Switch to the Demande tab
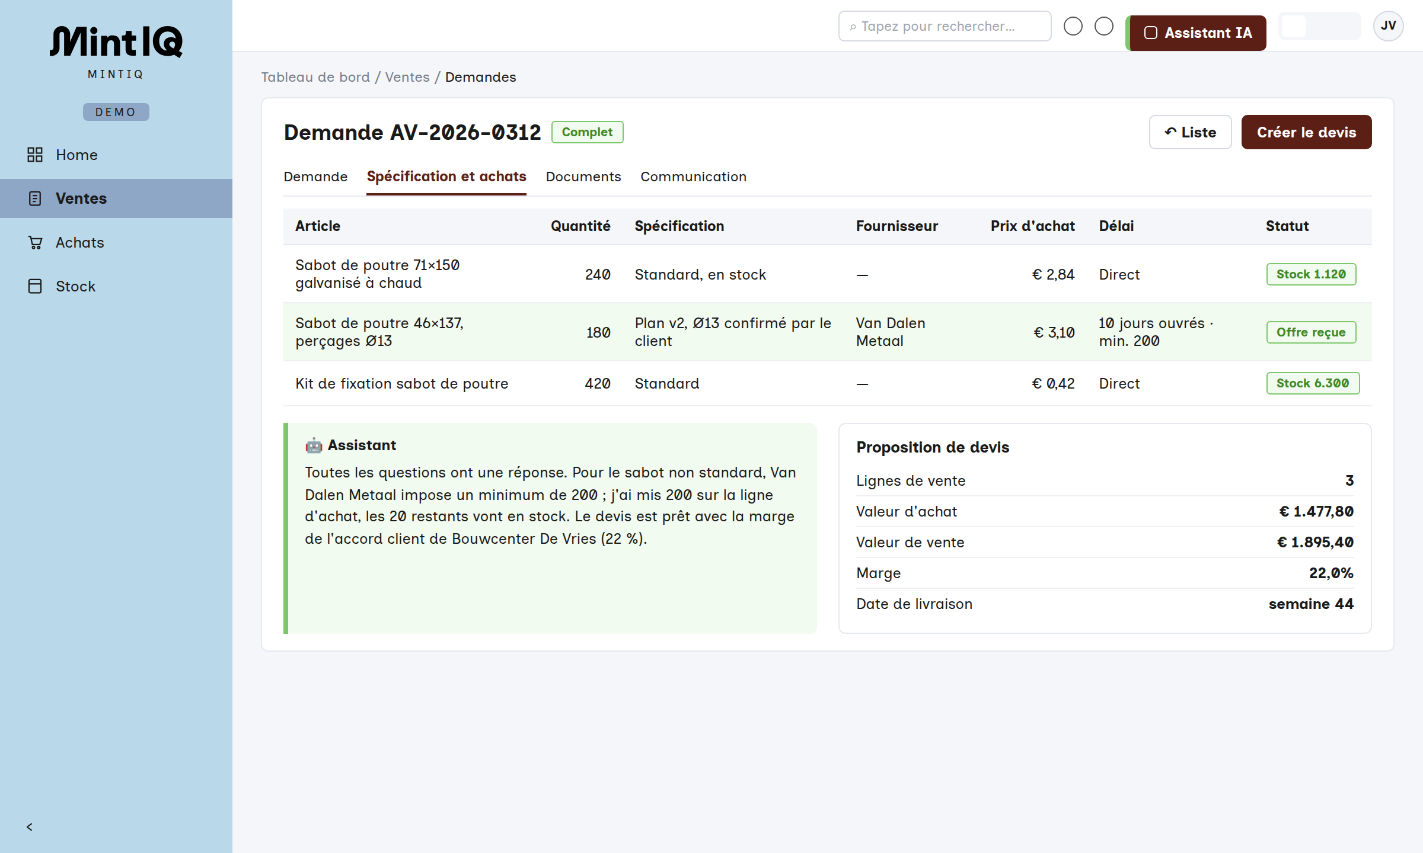Viewport: 1423px width, 853px height. pyautogui.click(x=315, y=177)
